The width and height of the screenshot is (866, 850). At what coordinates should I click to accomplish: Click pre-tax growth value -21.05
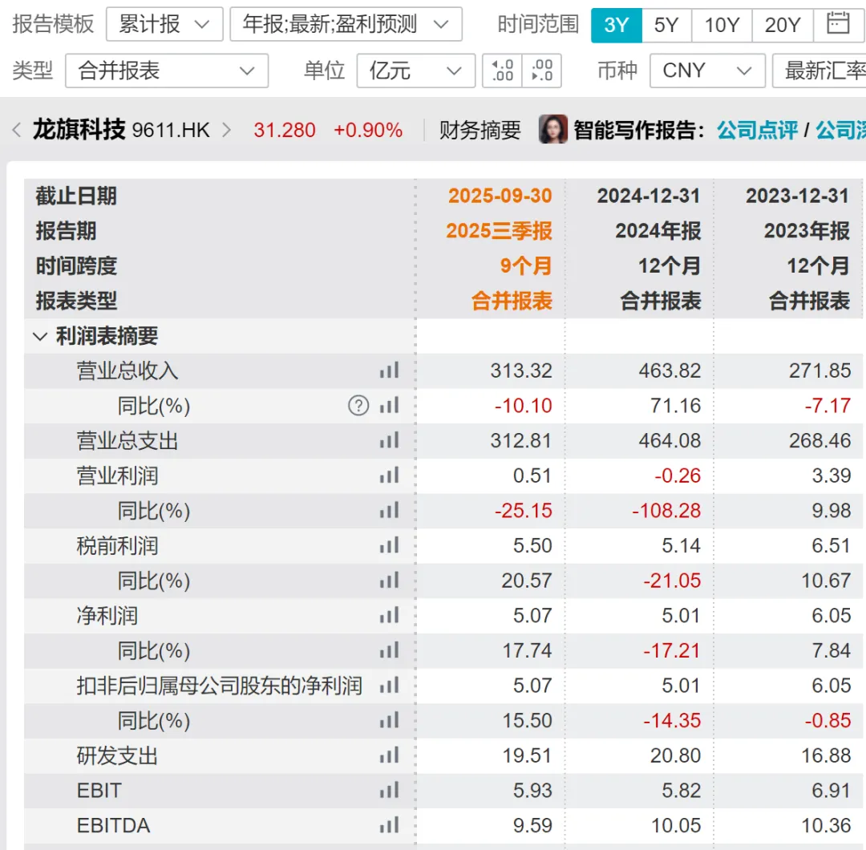[672, 581]
